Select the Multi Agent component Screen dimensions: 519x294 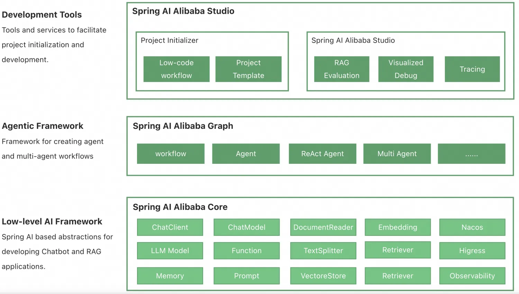[397, 153]
